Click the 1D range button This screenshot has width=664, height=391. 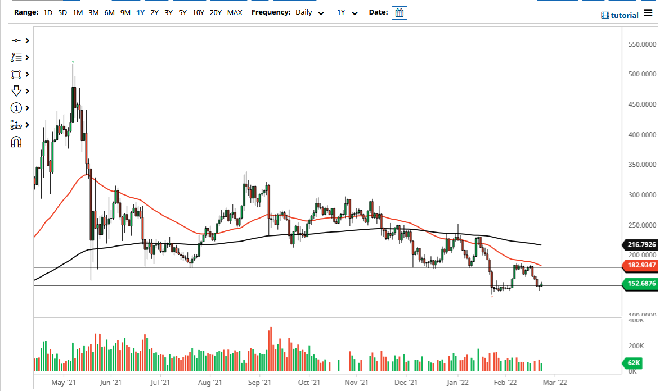(47, 12)
